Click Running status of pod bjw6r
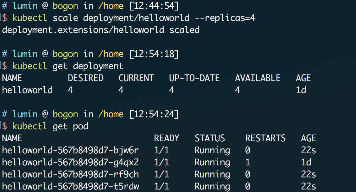The height and width of the screenshot is (192, 356). pos(212,150)
